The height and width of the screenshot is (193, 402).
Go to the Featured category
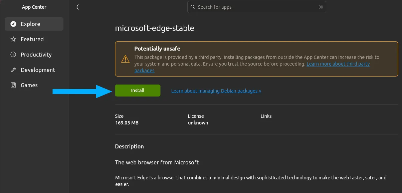[x=34, y=39]
